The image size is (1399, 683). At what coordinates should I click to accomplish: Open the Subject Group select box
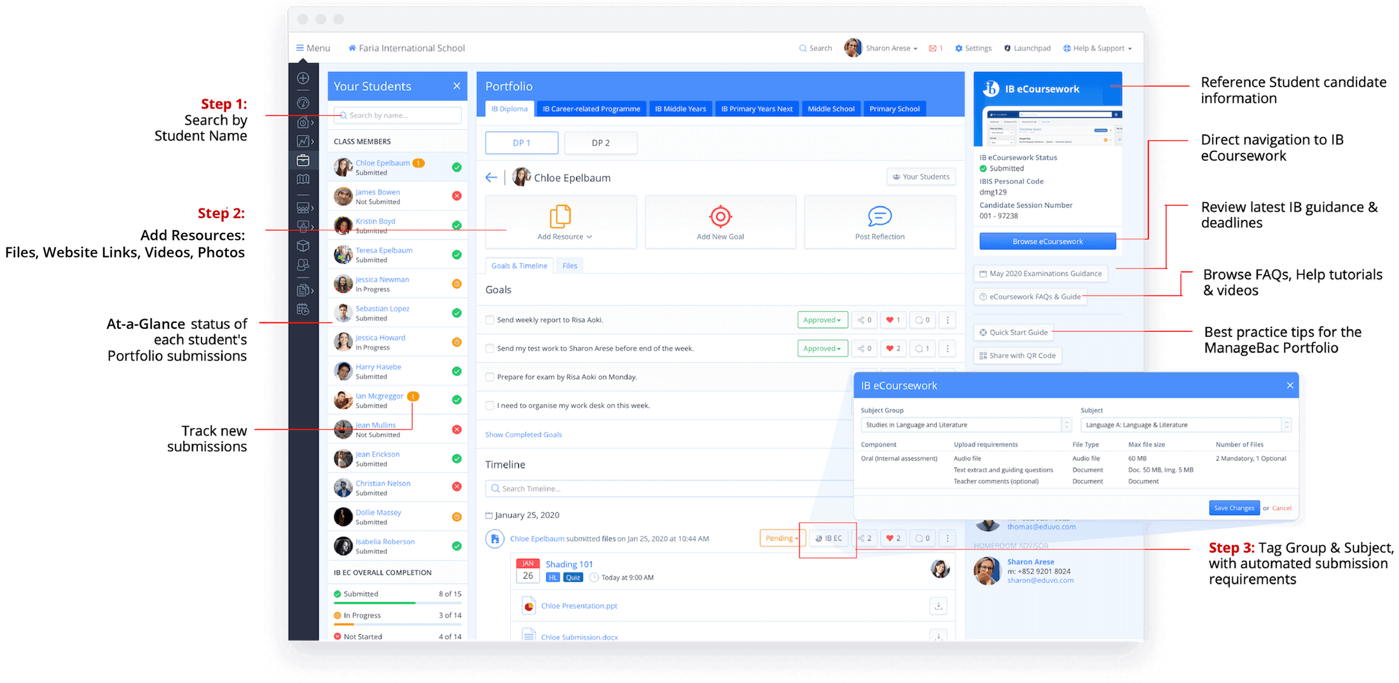tap(966, 425)
